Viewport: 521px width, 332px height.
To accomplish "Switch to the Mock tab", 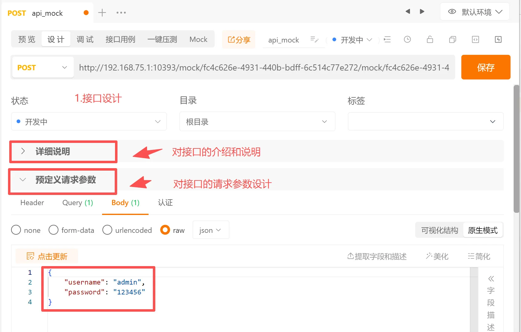I will pyautogui.click(x=198, y=39).
